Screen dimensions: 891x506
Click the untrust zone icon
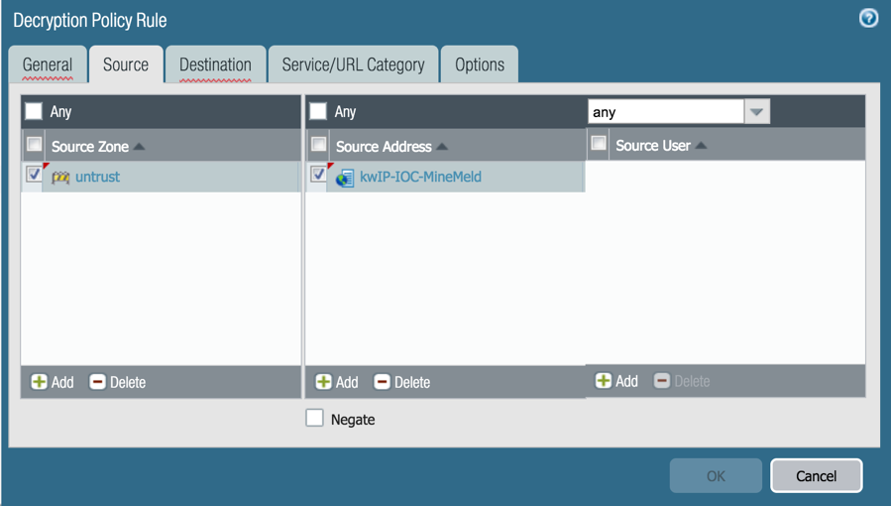point(60,178)
